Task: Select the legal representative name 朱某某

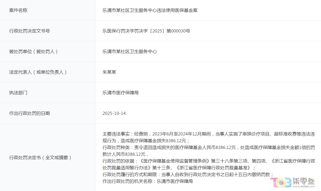Action: point(109,72)
